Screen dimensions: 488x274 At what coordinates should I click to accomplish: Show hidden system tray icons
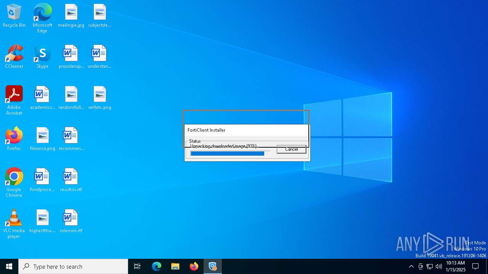point(411,266)
